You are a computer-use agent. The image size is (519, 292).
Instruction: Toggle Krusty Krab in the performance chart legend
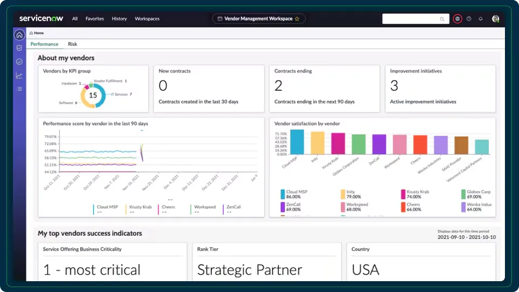[139, 209]
